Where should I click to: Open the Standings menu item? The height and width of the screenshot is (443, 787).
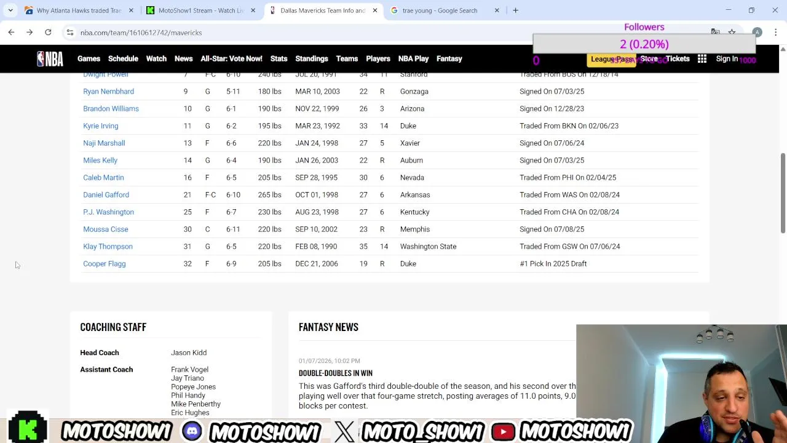tap(312, 58)
